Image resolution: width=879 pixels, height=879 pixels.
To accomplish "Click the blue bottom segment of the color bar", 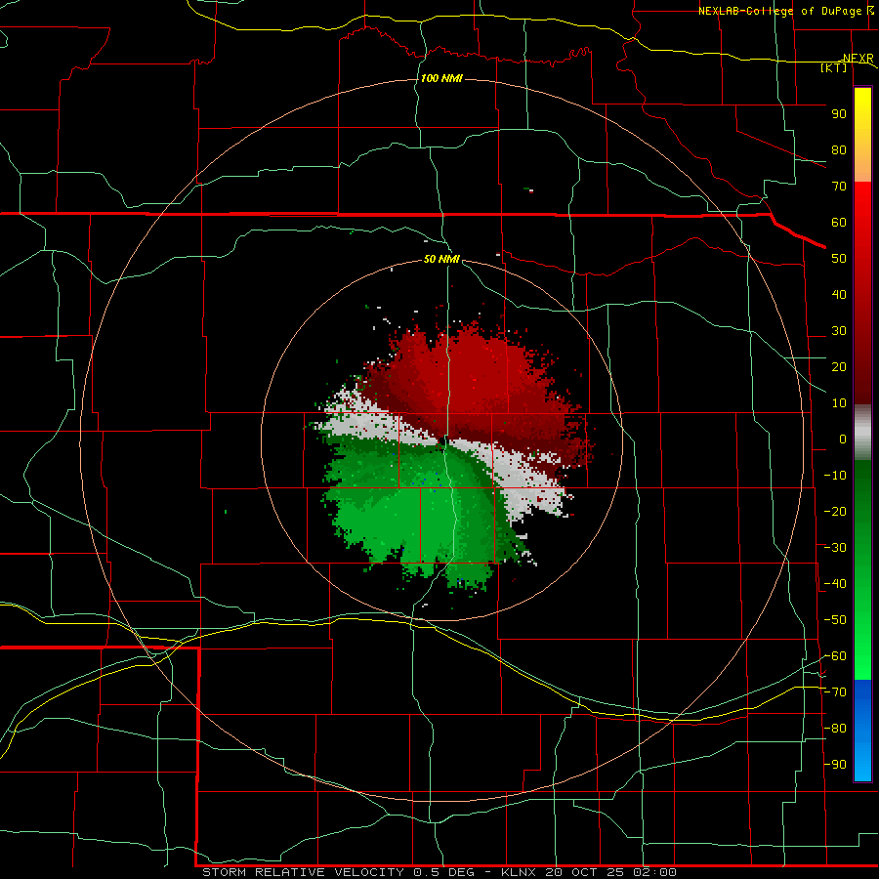I will [x=862, y=731].
